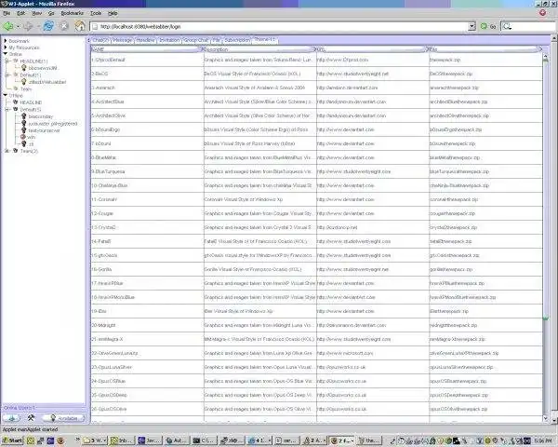Click the leftmost button at the sidebar bottom
558x447 pixels.
click(x=11, y=418)
